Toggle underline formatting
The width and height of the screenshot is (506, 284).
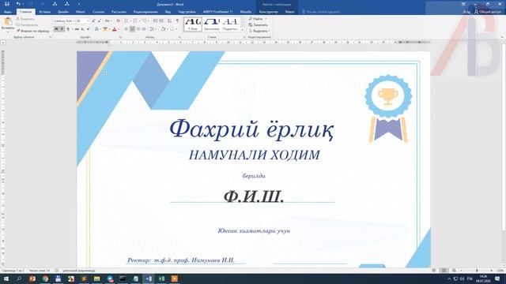pos(68,29)
